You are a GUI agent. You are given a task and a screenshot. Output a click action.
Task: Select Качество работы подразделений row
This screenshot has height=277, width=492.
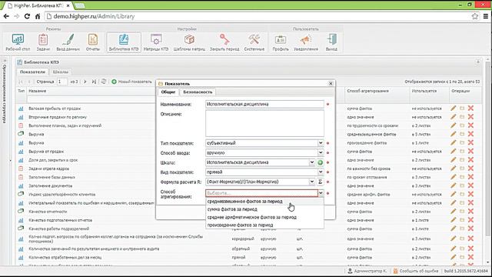58,229
